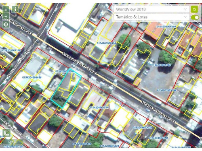Open the WorldView 2018 imagery dropdown

151,9
